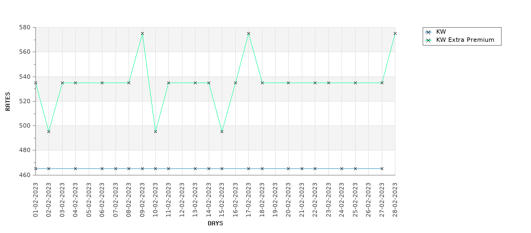The image size is (531, 233).
Task: Click KW Extra Premium point on 06-02-2023
Action: pos(102,83)
